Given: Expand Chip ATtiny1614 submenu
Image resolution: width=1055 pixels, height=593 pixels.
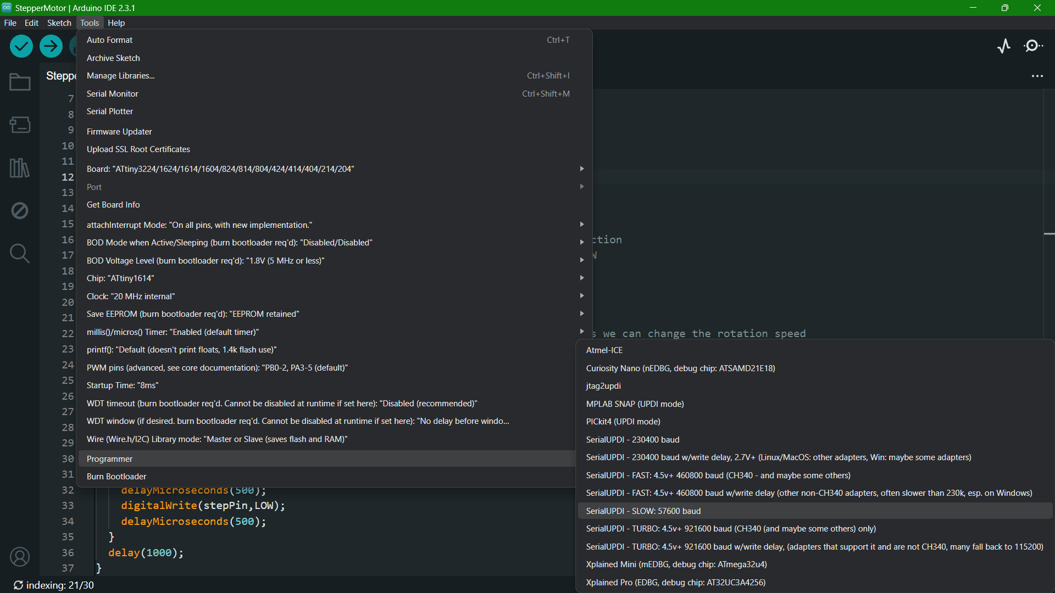Looking at the screenshot, I should (334, 278).
